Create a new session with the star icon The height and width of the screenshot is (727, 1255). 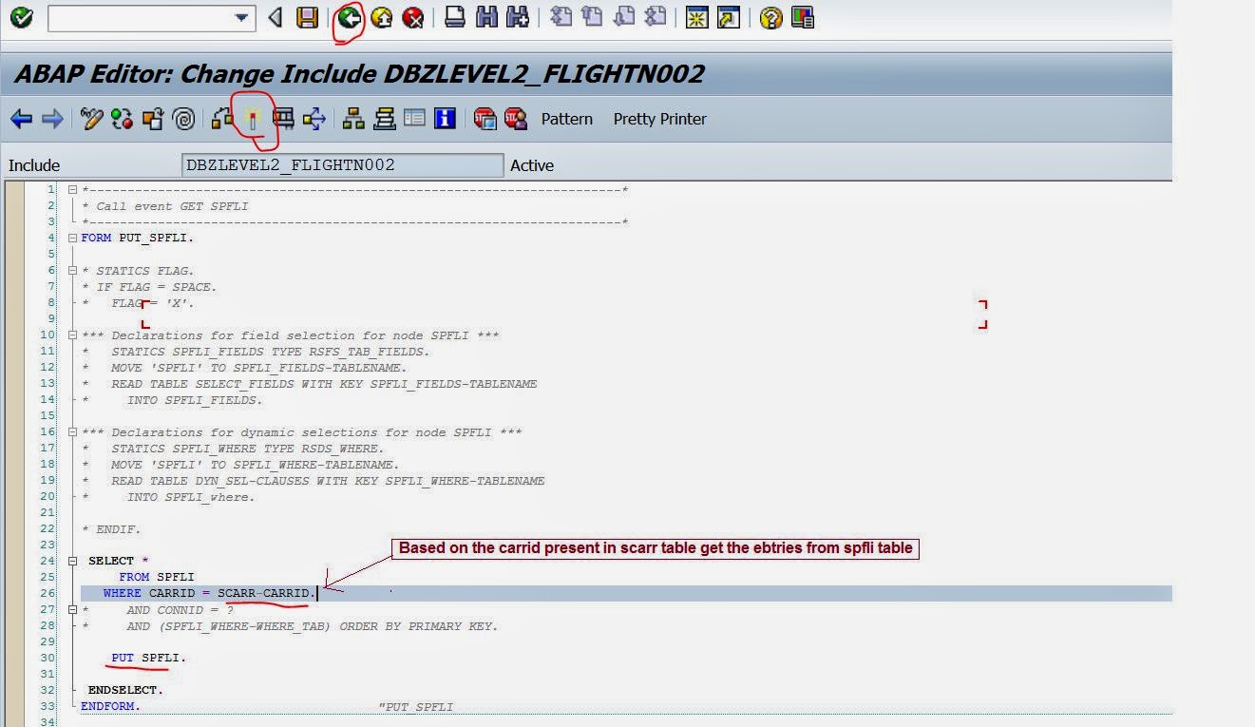click(697, 17)
